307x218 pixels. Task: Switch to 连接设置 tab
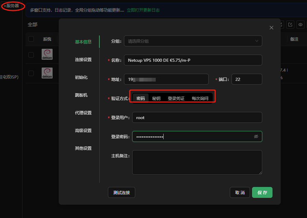[x=83, y=60]
